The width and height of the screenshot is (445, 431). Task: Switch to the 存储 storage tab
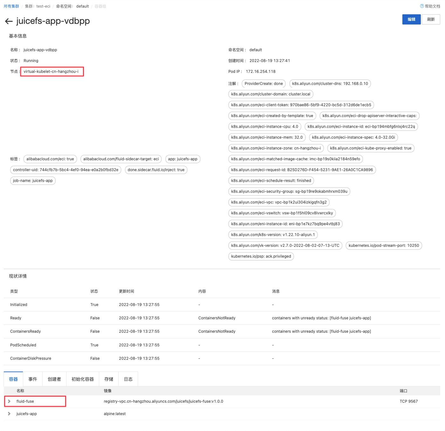click(109, 379)
